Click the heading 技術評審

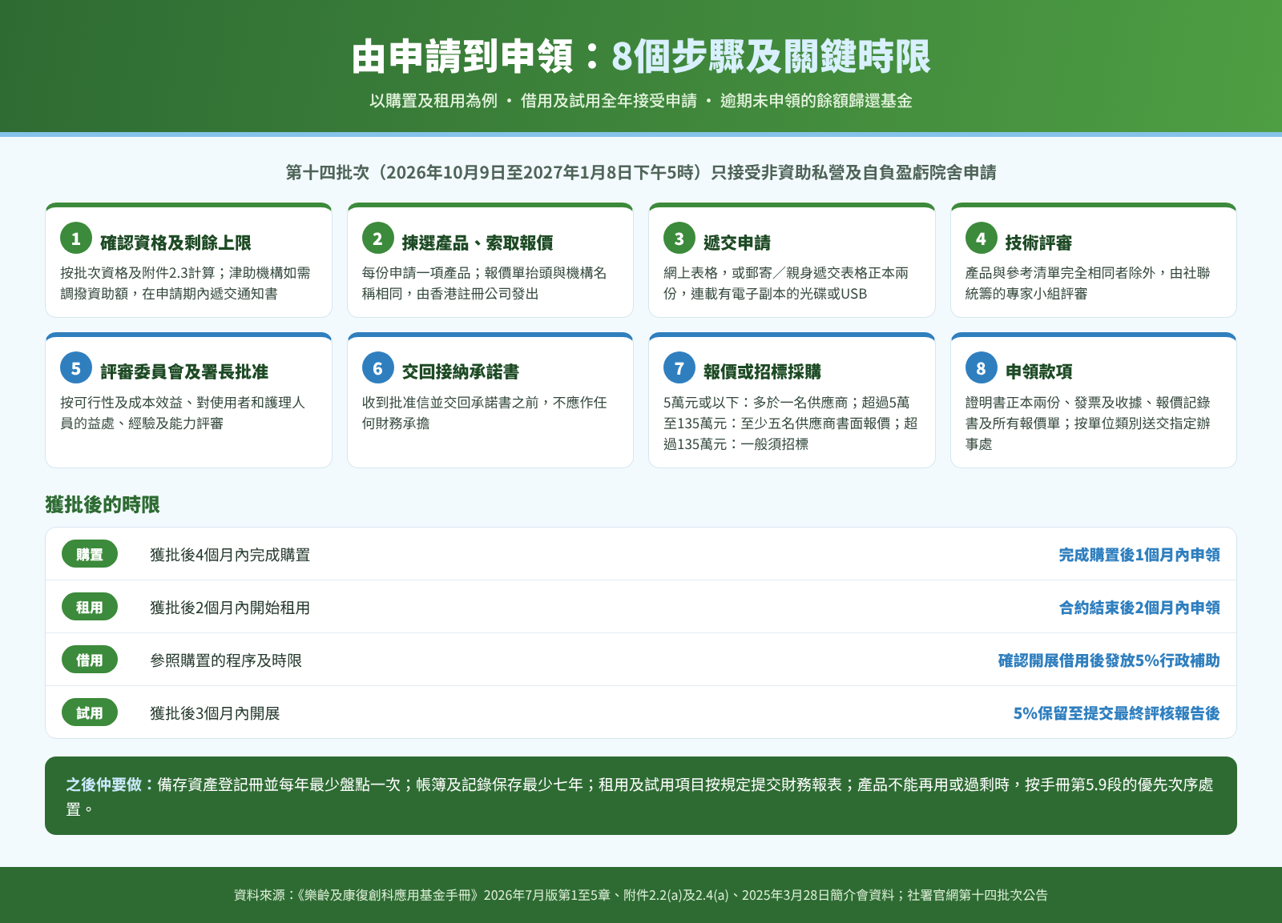pos(1038,243)
